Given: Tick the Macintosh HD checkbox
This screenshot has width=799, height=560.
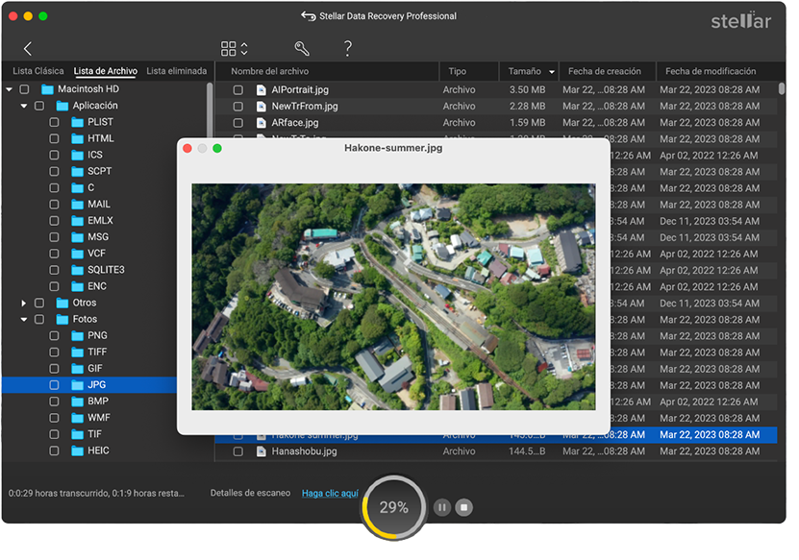Looking at the screenshot, I should coord(24,89).
